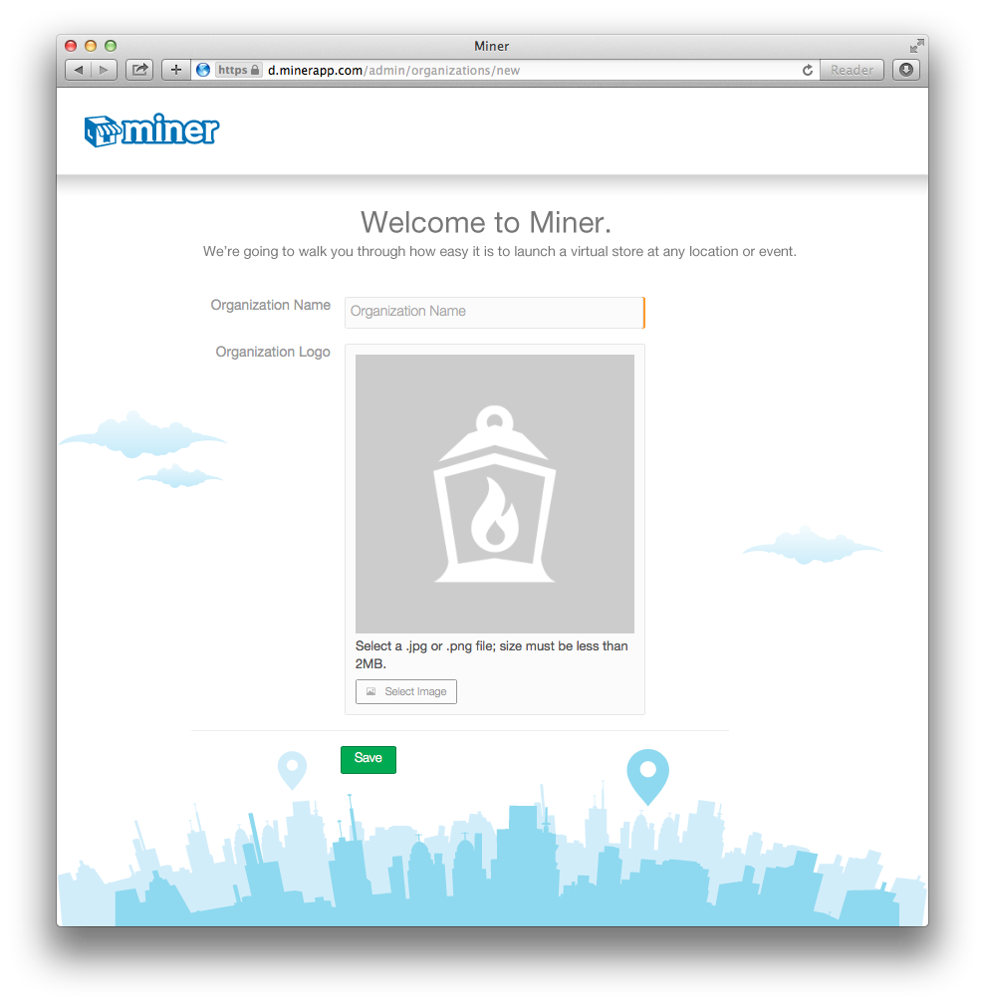Click the 'Organization Logo' label

click(273, 352)
